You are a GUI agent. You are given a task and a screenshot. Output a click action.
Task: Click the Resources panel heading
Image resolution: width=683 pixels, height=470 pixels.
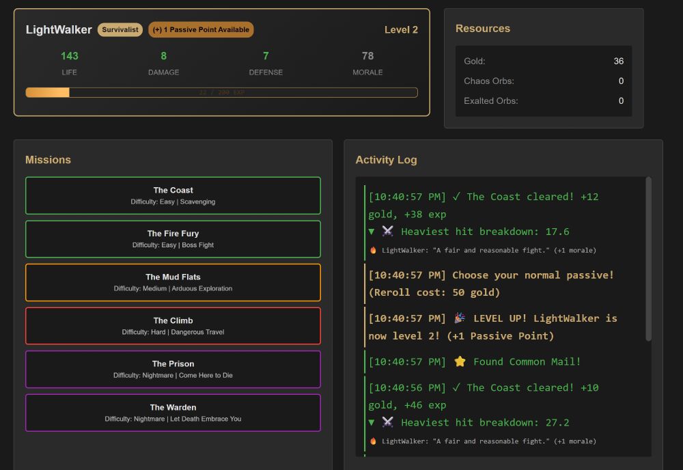tap(483, 28)
